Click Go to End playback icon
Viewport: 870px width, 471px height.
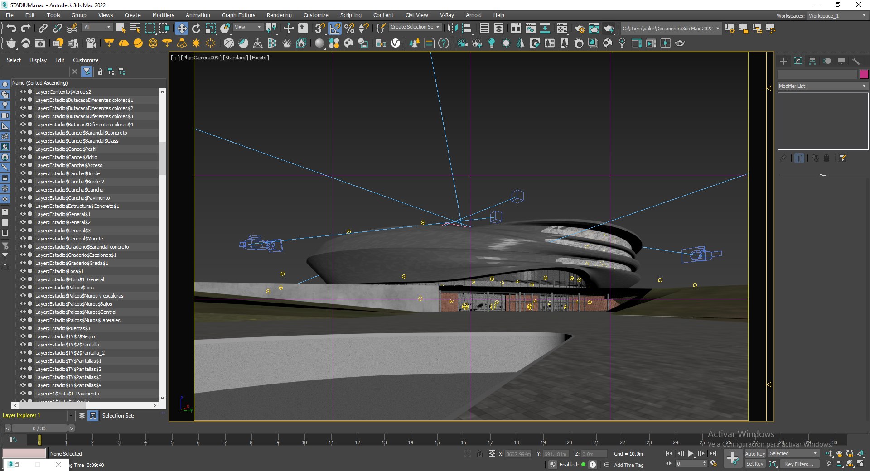point(713,453)
